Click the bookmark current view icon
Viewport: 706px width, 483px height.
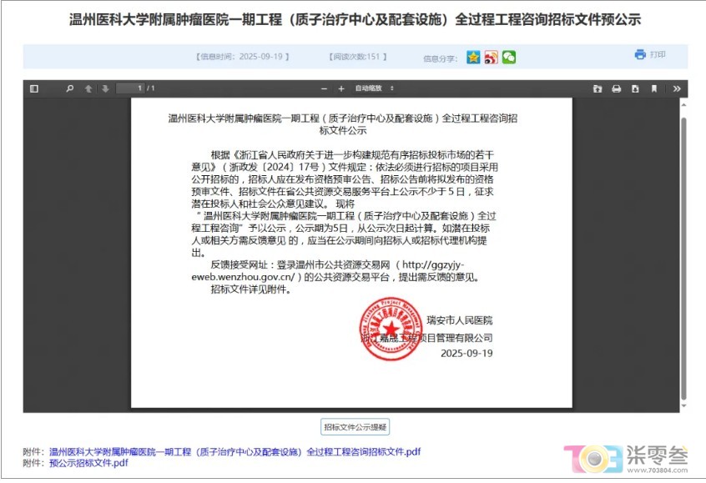point(654,88)
